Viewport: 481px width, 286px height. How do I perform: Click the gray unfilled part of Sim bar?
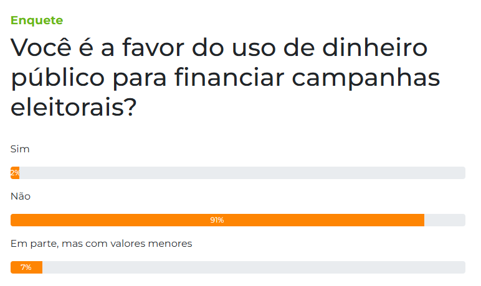tap(242, 173)
